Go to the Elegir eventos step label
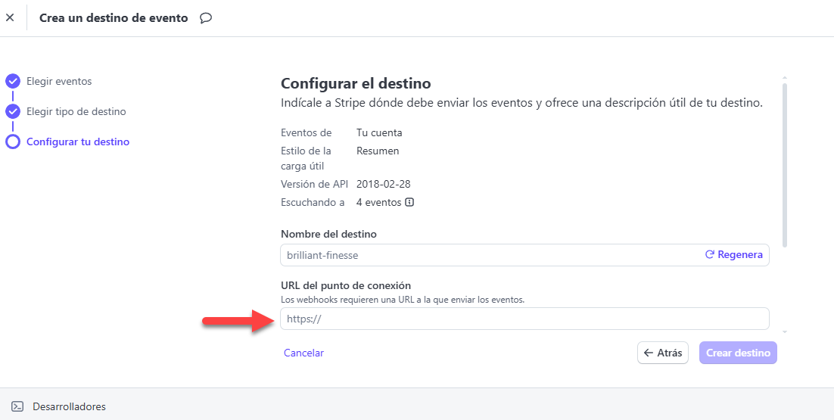 59,81
